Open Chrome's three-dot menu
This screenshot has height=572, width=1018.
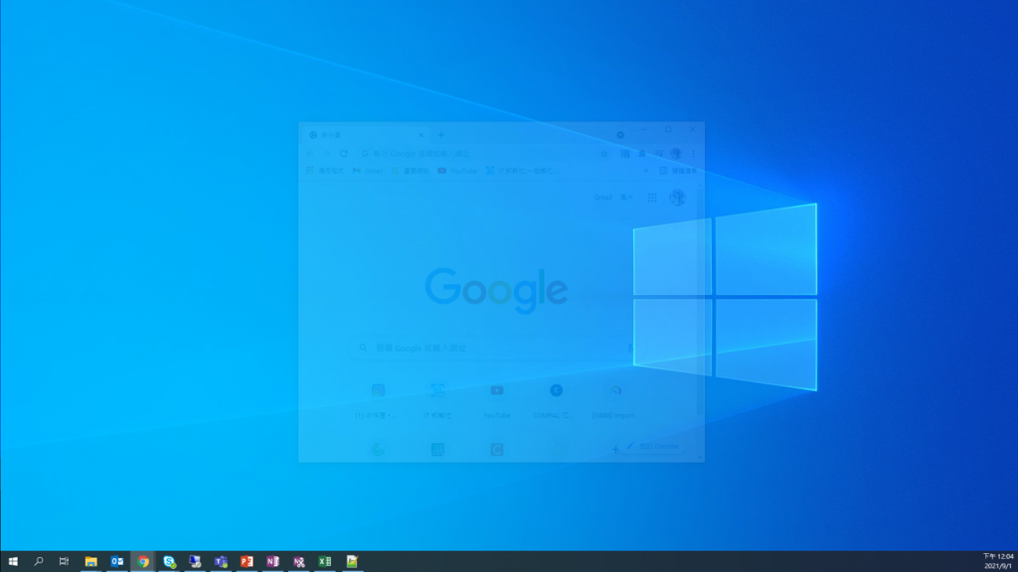(693, 154)
